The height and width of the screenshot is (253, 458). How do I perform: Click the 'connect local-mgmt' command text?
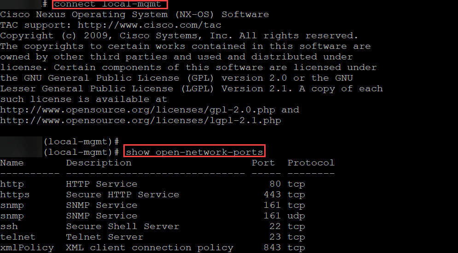[108, 4]
